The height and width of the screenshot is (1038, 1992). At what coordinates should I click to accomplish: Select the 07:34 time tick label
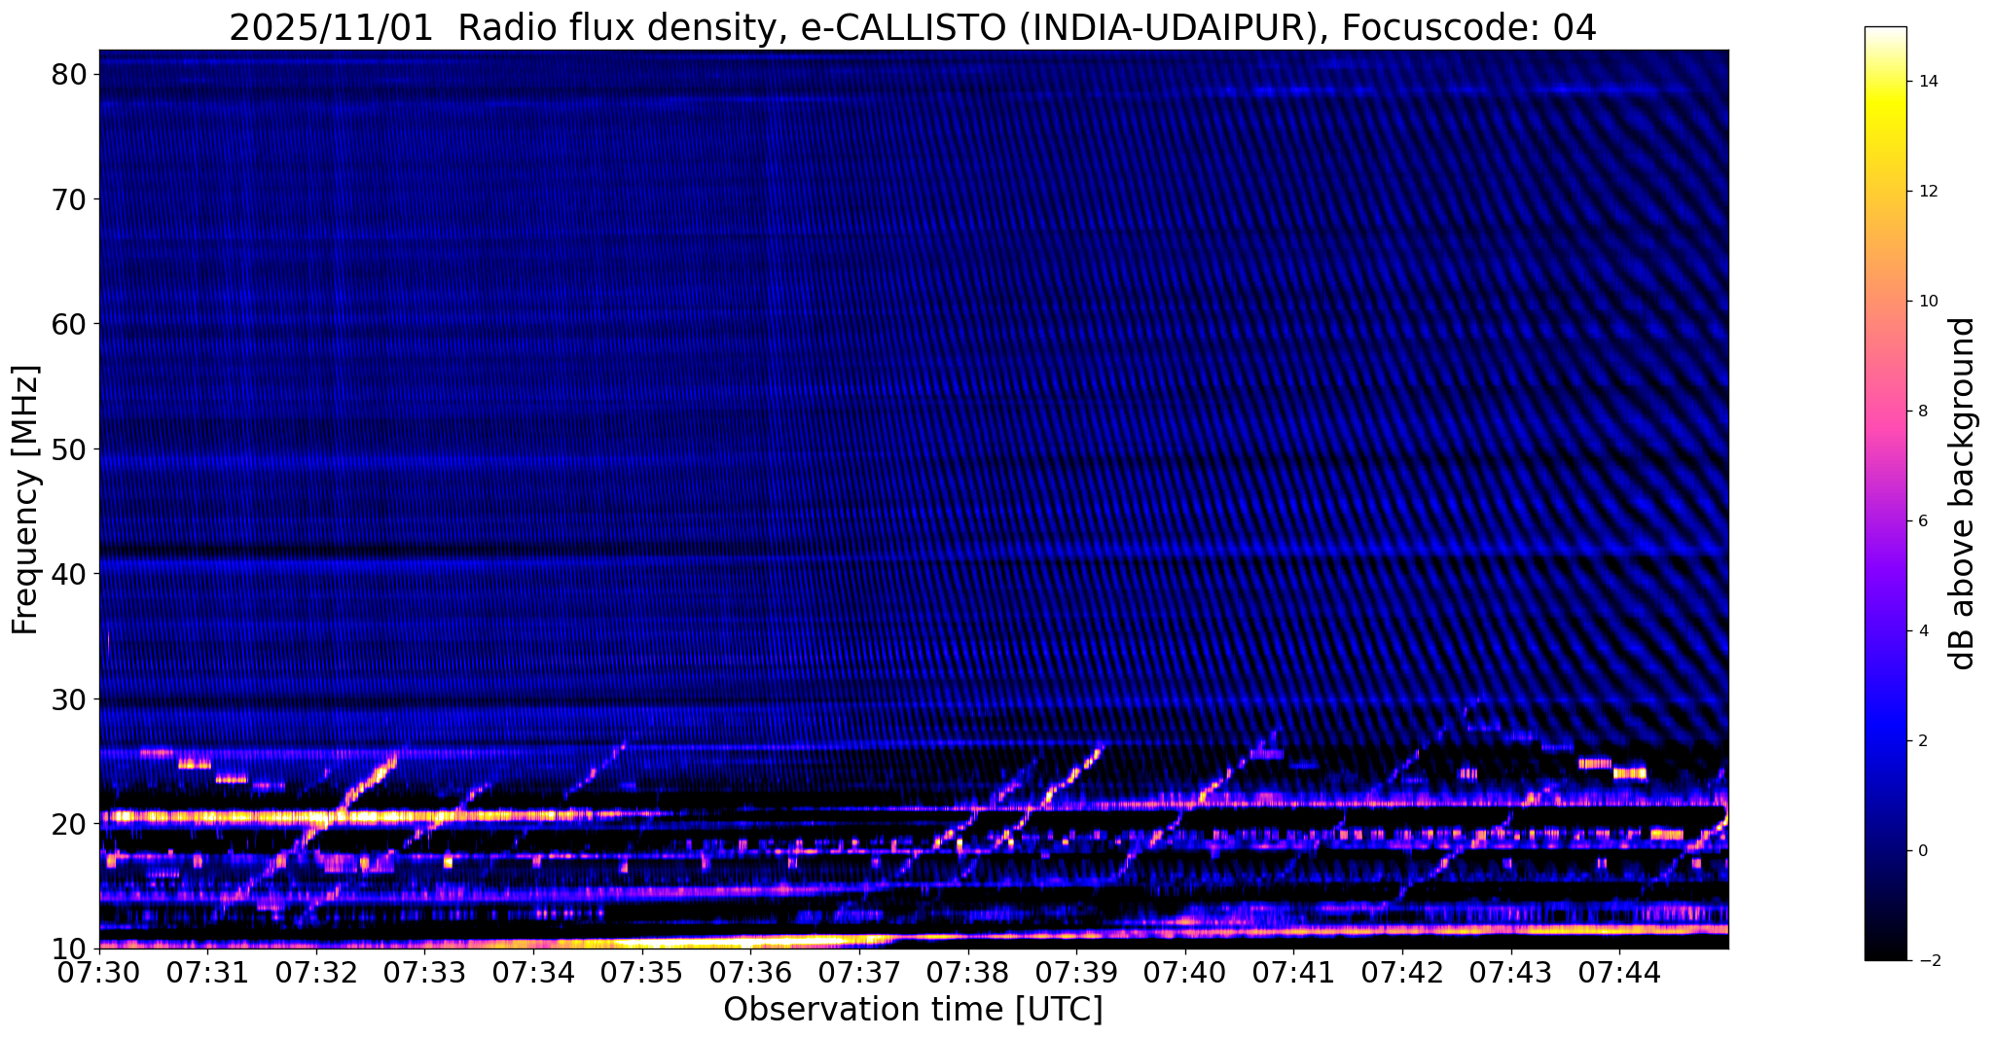click(533, 972)
